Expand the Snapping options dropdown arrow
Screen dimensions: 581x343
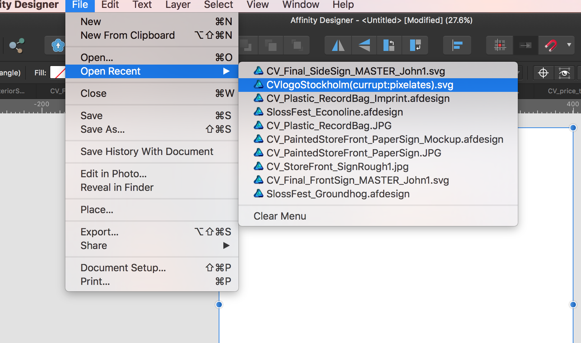pyautogui.click(x=569, y=45)
